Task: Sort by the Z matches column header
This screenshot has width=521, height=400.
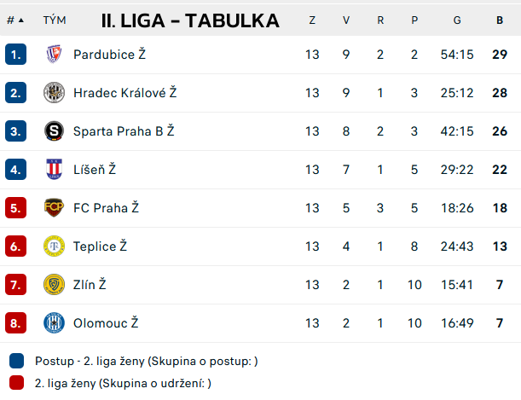Action: [312, 20]
